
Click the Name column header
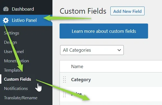pos(77,66)
